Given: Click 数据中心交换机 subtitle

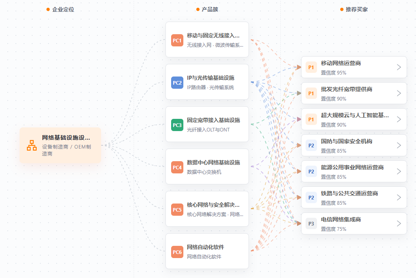Looking at the screenshot, I should 204,172.
